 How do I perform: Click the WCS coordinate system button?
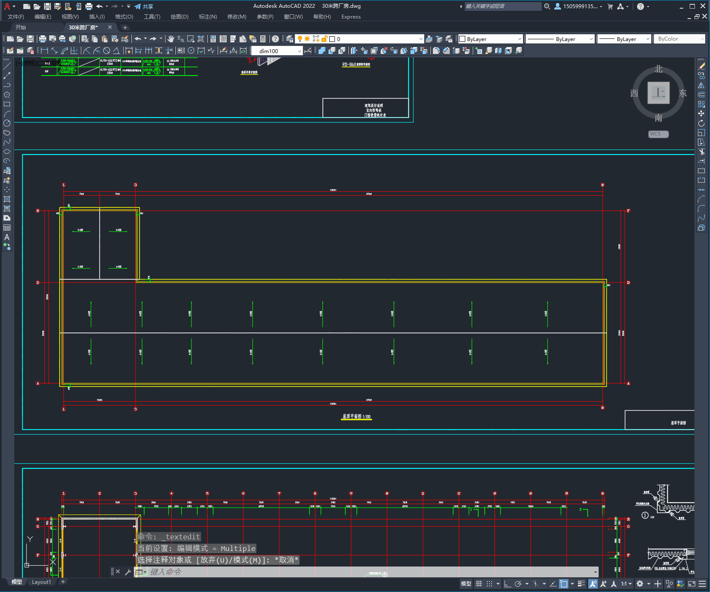click(658, 134)
